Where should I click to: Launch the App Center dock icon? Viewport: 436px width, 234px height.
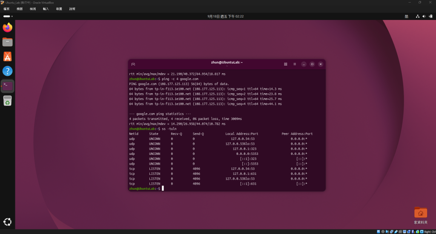tap(8, 57)
